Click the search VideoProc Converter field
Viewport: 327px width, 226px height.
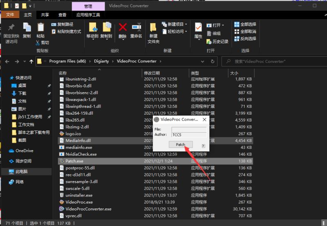[275, 61]
